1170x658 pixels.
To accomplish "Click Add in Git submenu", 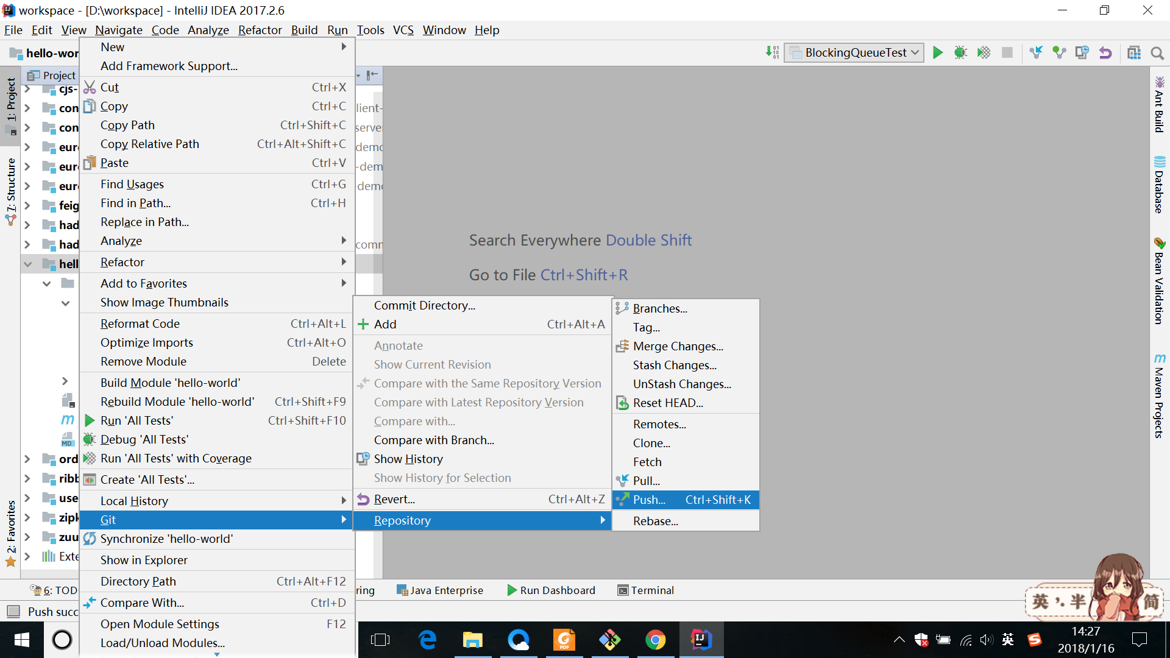I will click(482, 325).
